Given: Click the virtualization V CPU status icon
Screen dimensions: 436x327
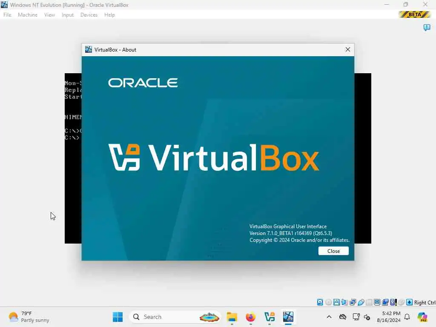Looking at the screenshot, I should pyautogui.click(x=393, y=302).
